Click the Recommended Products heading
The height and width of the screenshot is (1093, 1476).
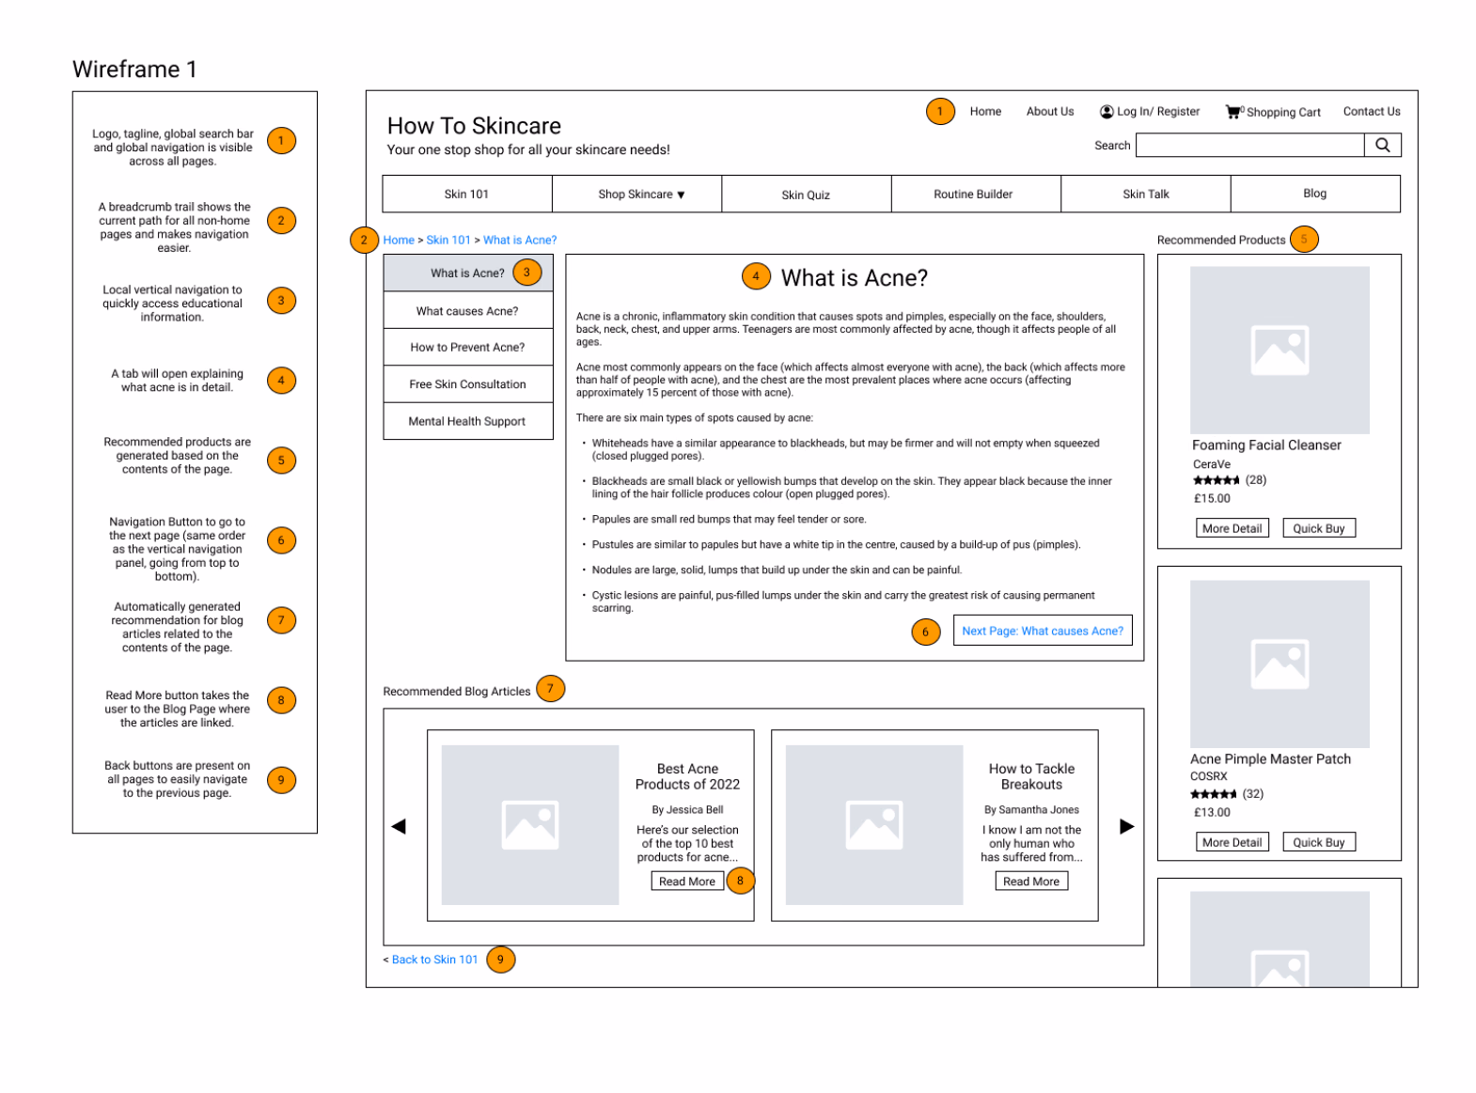tap(1220, 241)
